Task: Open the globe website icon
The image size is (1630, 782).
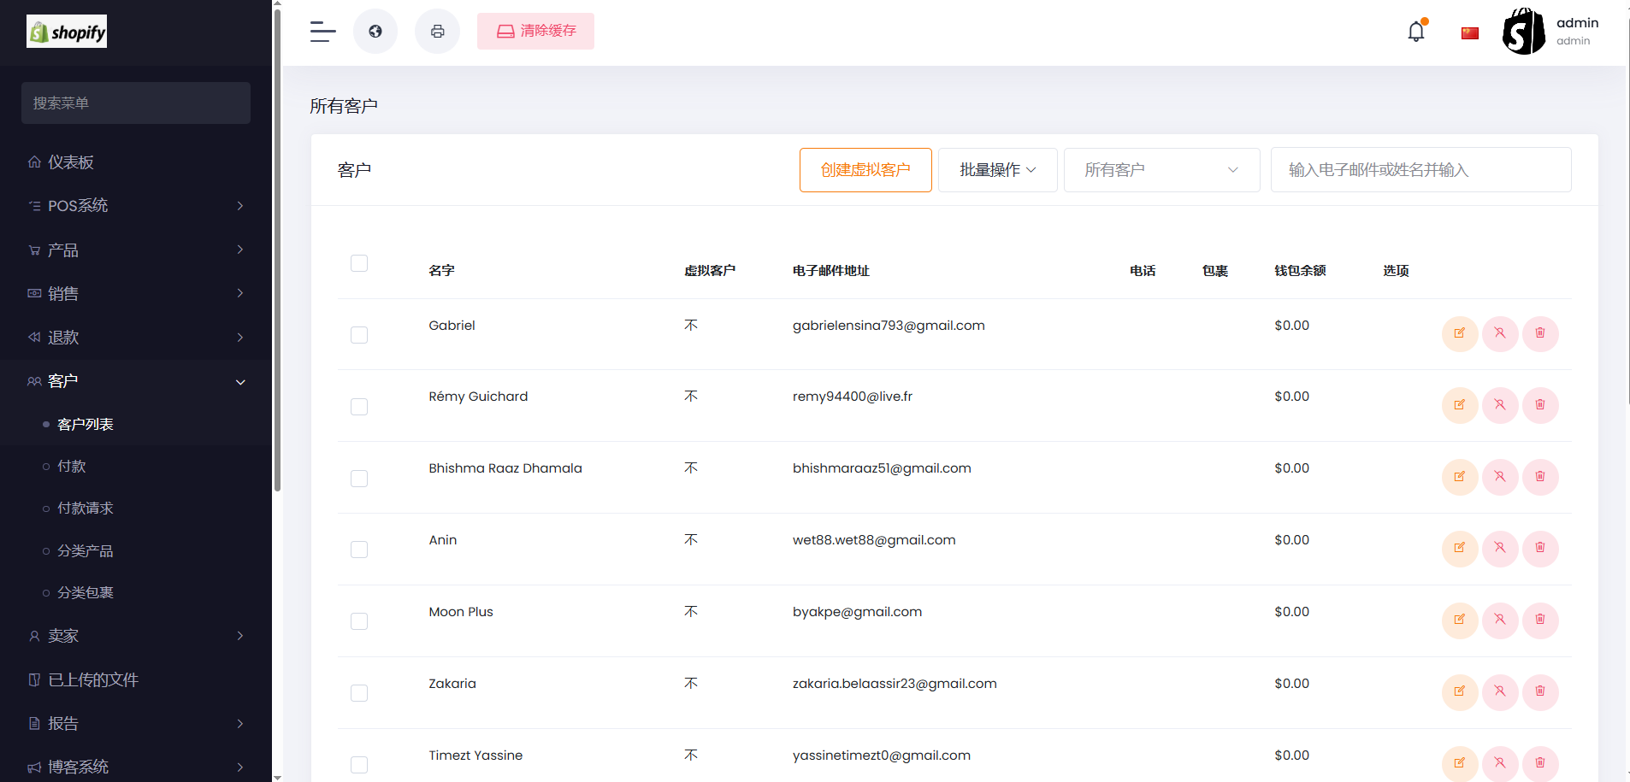Action: (x=375, y=32)
